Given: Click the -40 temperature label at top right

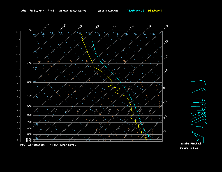Looking at the screenshot, I should 165,27.
